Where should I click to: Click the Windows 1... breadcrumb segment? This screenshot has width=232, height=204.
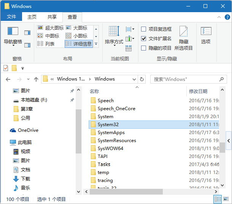pos(71,79)
